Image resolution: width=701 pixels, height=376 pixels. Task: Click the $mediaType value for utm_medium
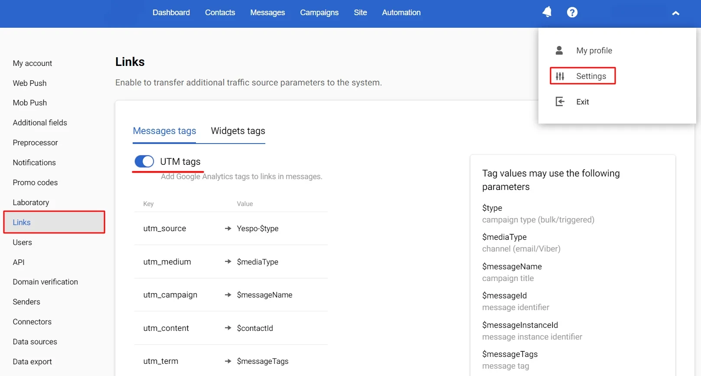(258, 262)
